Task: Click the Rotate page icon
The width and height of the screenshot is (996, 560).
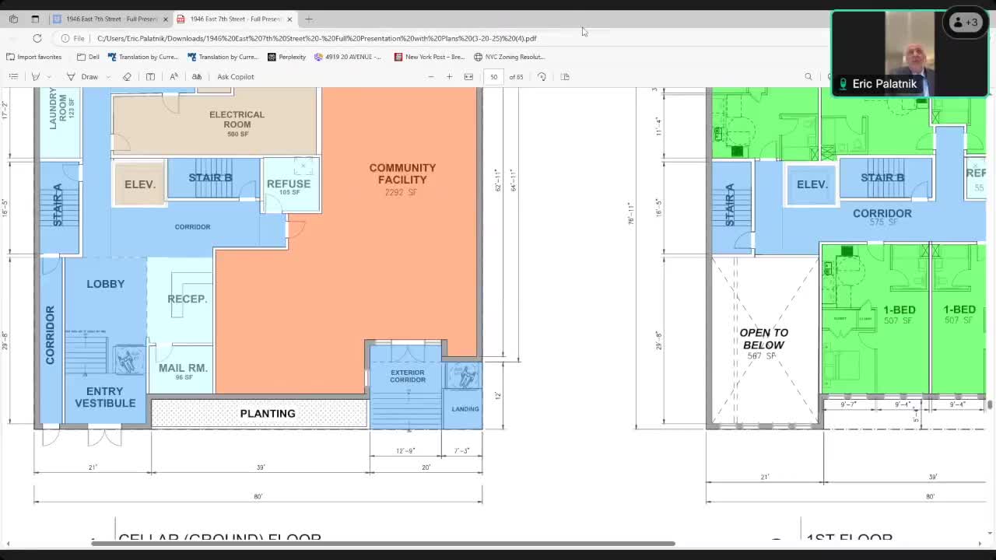Action: pyautogui.click(x=542, y=76)
